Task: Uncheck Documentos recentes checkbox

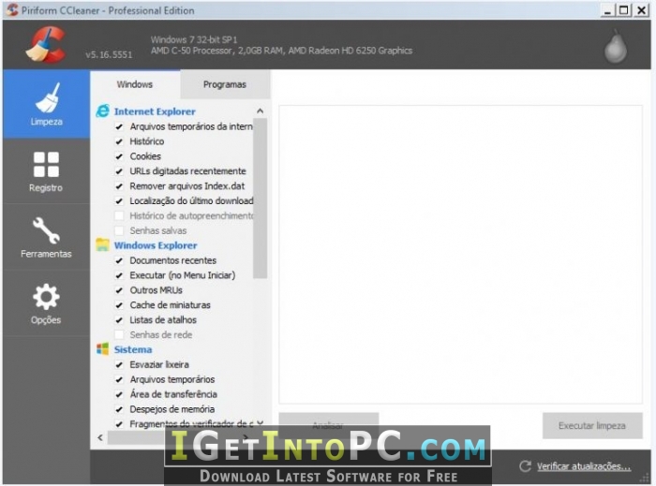Action: coord(119,260)
